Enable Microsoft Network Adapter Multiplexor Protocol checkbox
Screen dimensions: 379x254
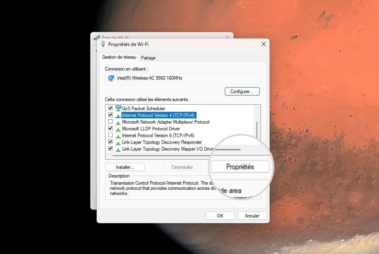click(x=111, y=122)
